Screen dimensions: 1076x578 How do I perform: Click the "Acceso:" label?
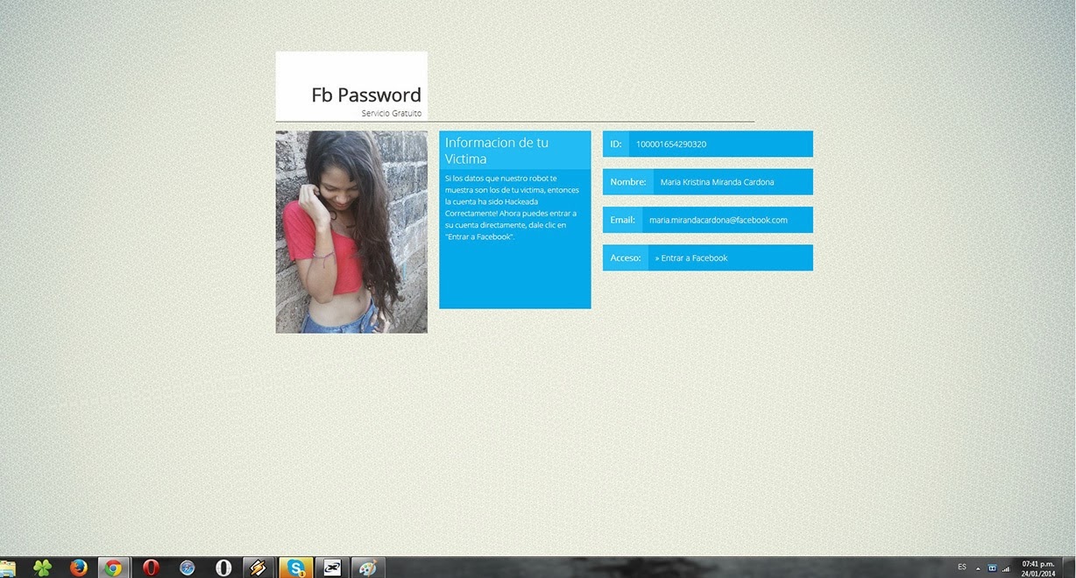coord(626,258)
